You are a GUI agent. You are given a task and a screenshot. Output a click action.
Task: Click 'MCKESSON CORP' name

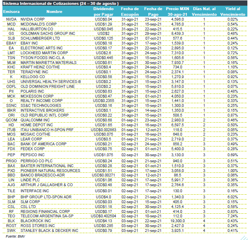click(37, 96)
